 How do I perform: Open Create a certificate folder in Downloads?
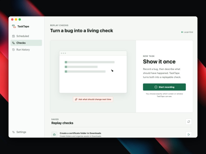(80, 133)
